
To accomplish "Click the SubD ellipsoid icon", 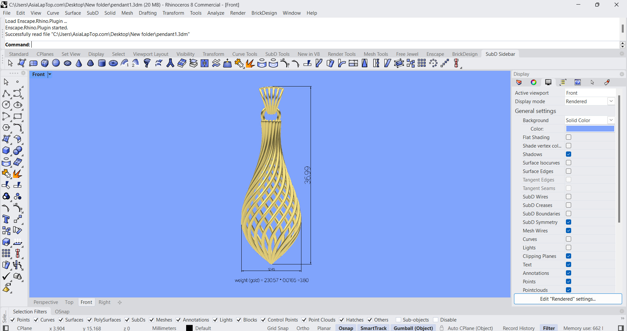I will pos(68,63).
